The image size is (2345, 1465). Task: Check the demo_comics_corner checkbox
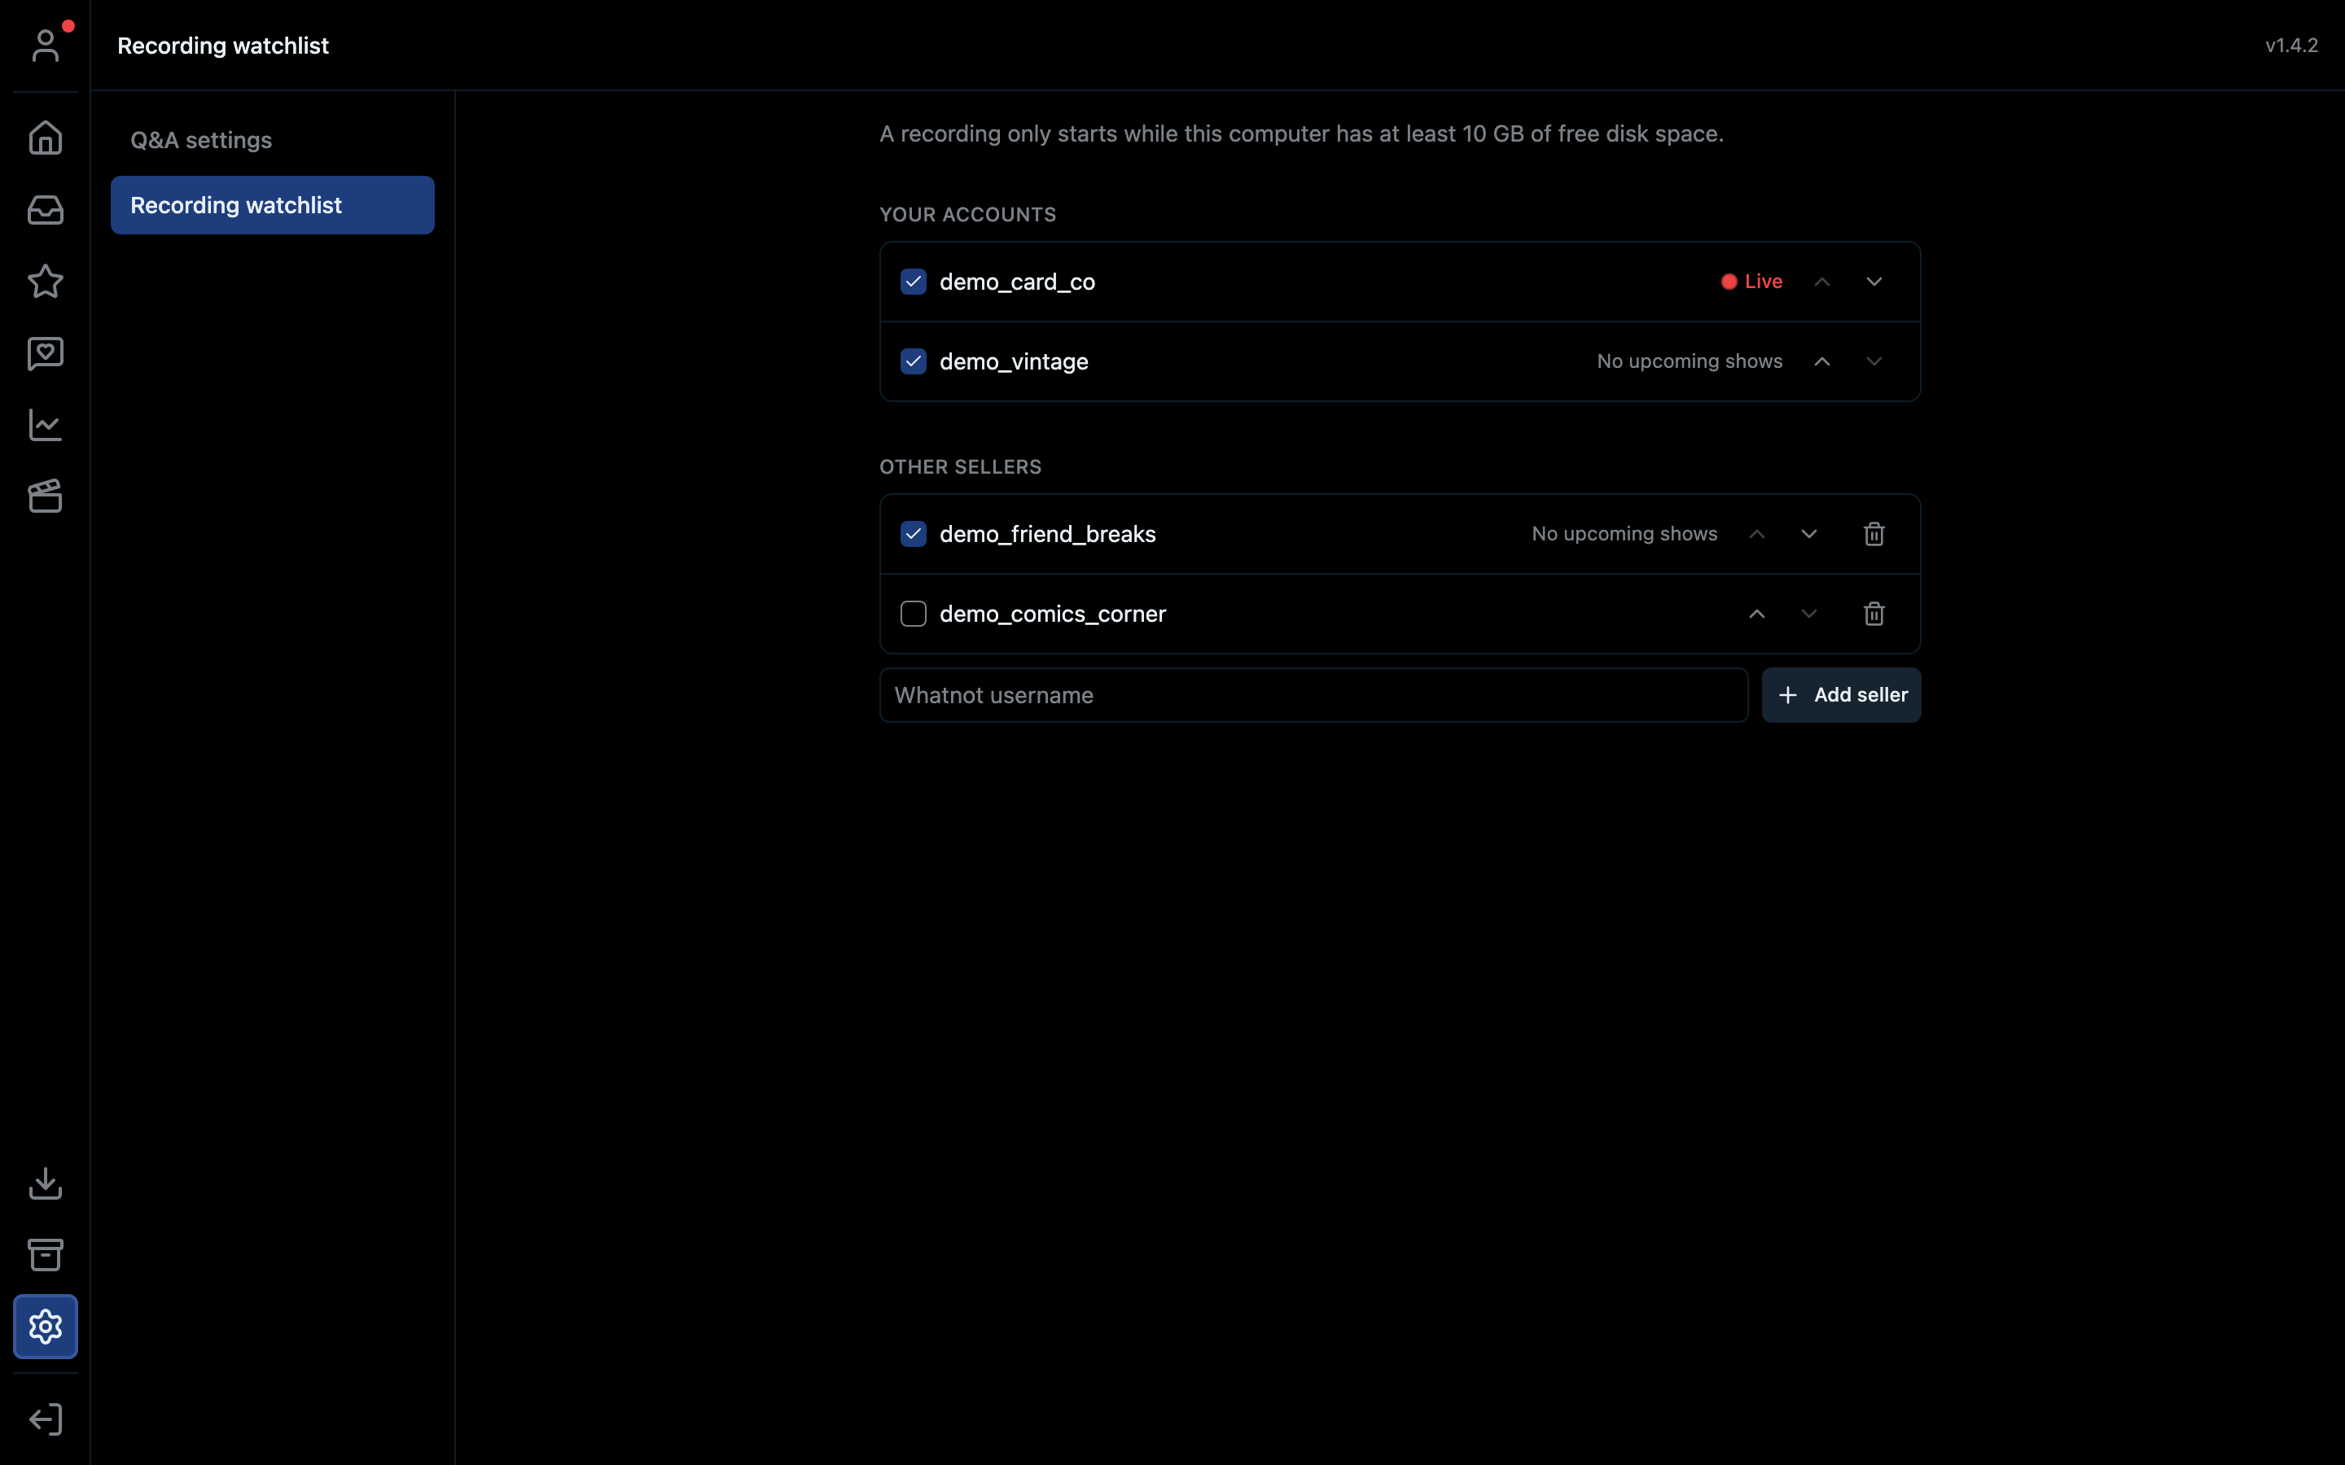(913, 614)
